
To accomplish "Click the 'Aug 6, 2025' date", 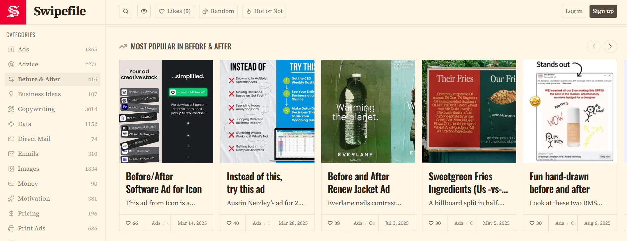I will (597, 223).
